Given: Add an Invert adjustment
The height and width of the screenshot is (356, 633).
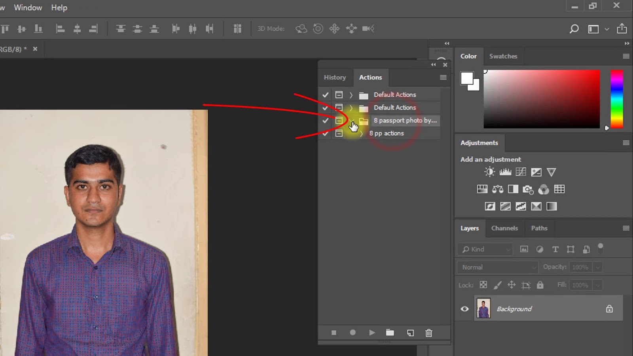Looking at the screenshot, I should pyautogui.click(x=490, y=206).
